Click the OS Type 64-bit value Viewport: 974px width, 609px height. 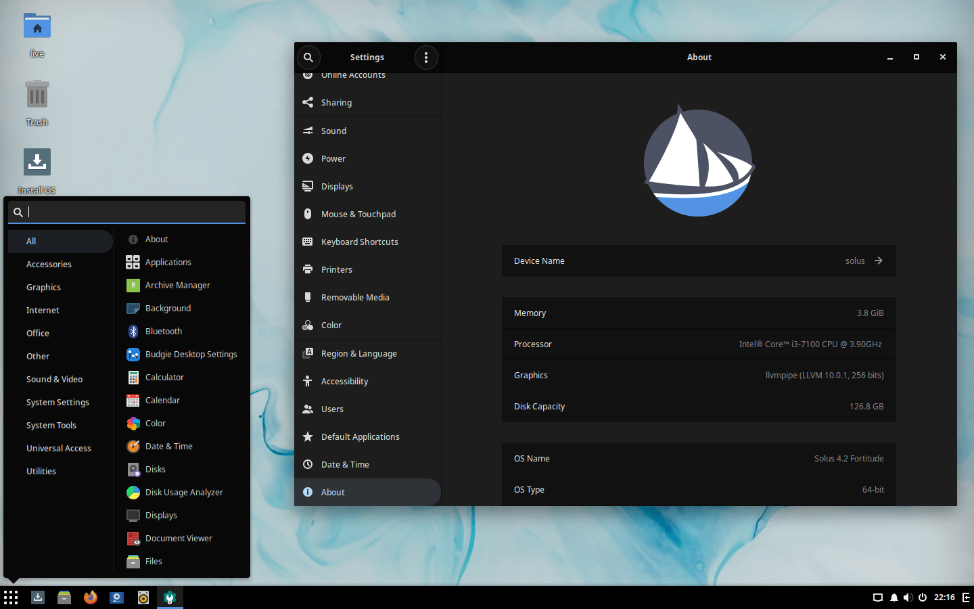click(873, 490)
